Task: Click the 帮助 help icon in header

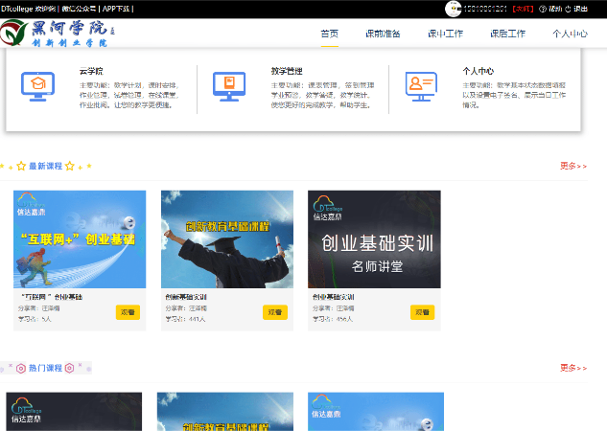Action: pos(547,9)
